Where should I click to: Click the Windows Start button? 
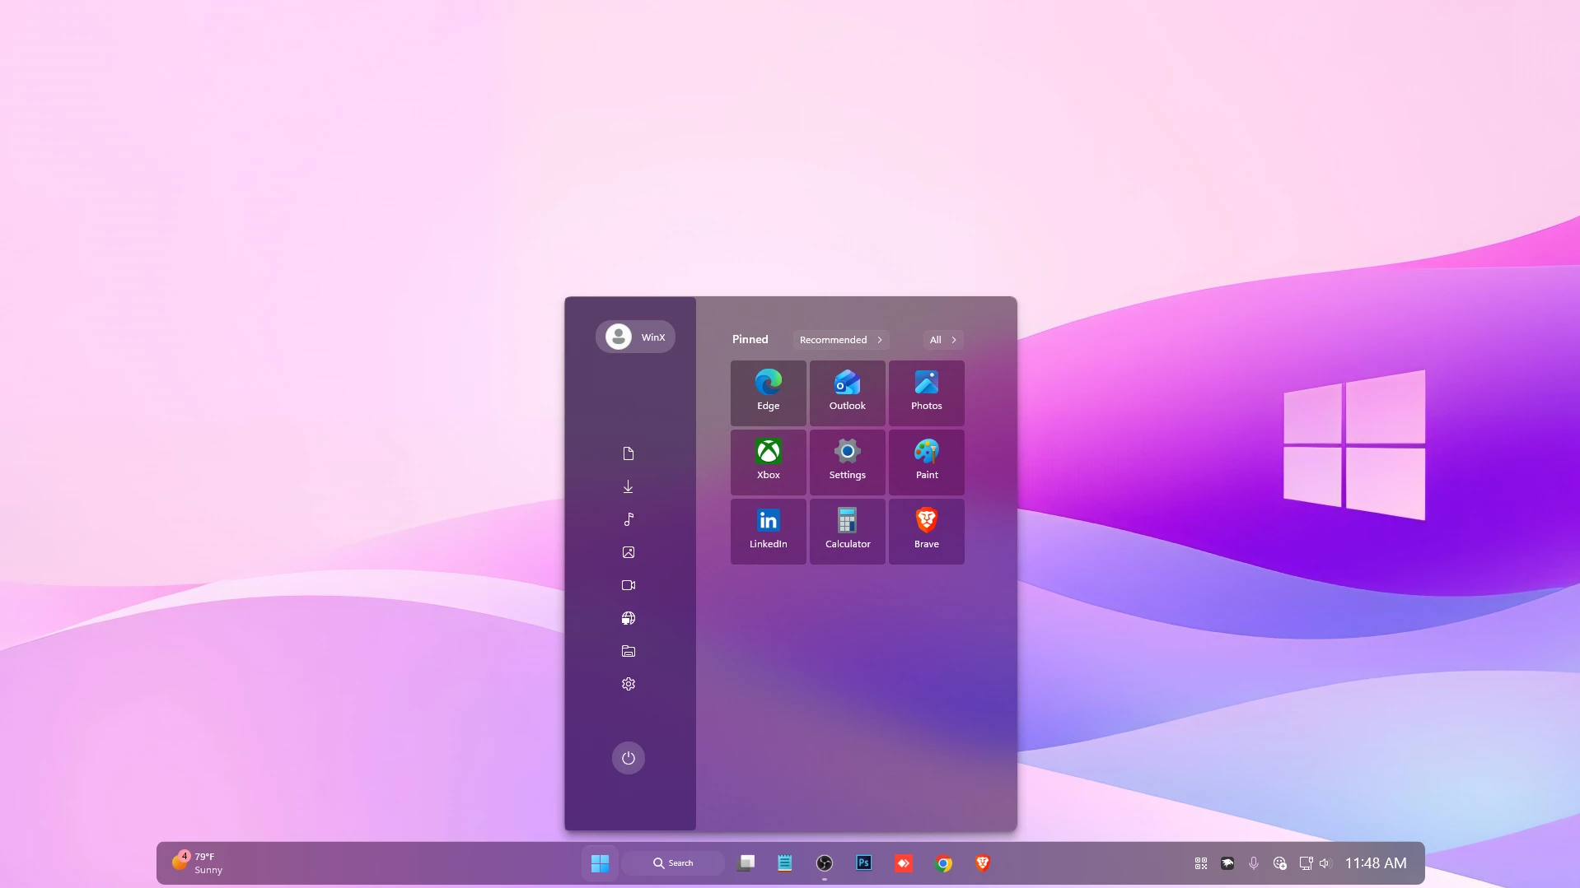(x=600, y=863)
